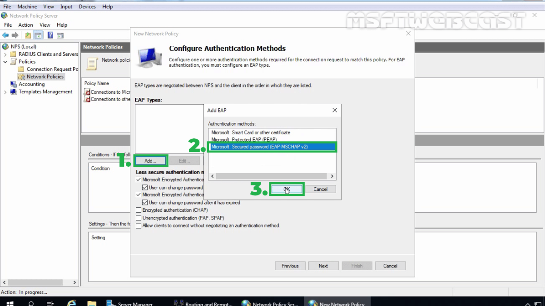Viewport: 545px width, 306px height.
Task: Click Previous in the New Network Policy wizard
Action: click(x=290, y=266)
